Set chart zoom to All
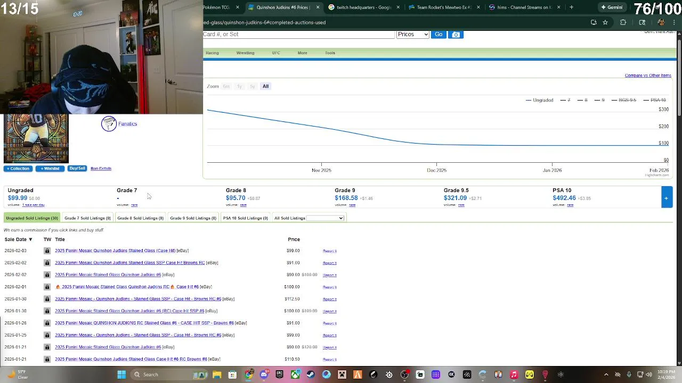This screenshot has width=682, height=383. 265,86
